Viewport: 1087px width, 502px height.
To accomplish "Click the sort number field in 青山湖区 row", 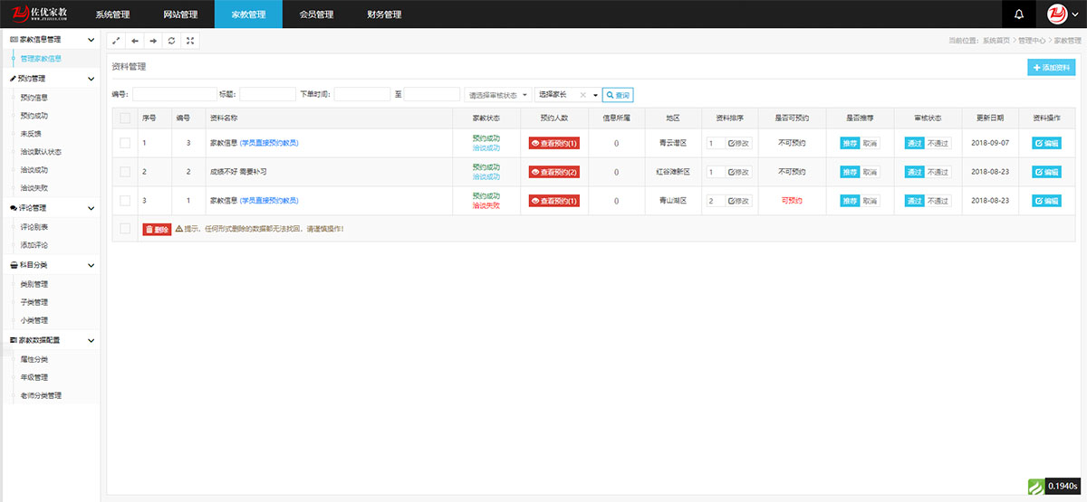I will pos(716,201).
